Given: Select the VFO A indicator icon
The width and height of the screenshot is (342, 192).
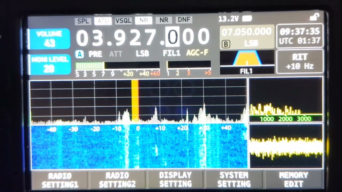Looking at the screenshot, I should (79, 54).
